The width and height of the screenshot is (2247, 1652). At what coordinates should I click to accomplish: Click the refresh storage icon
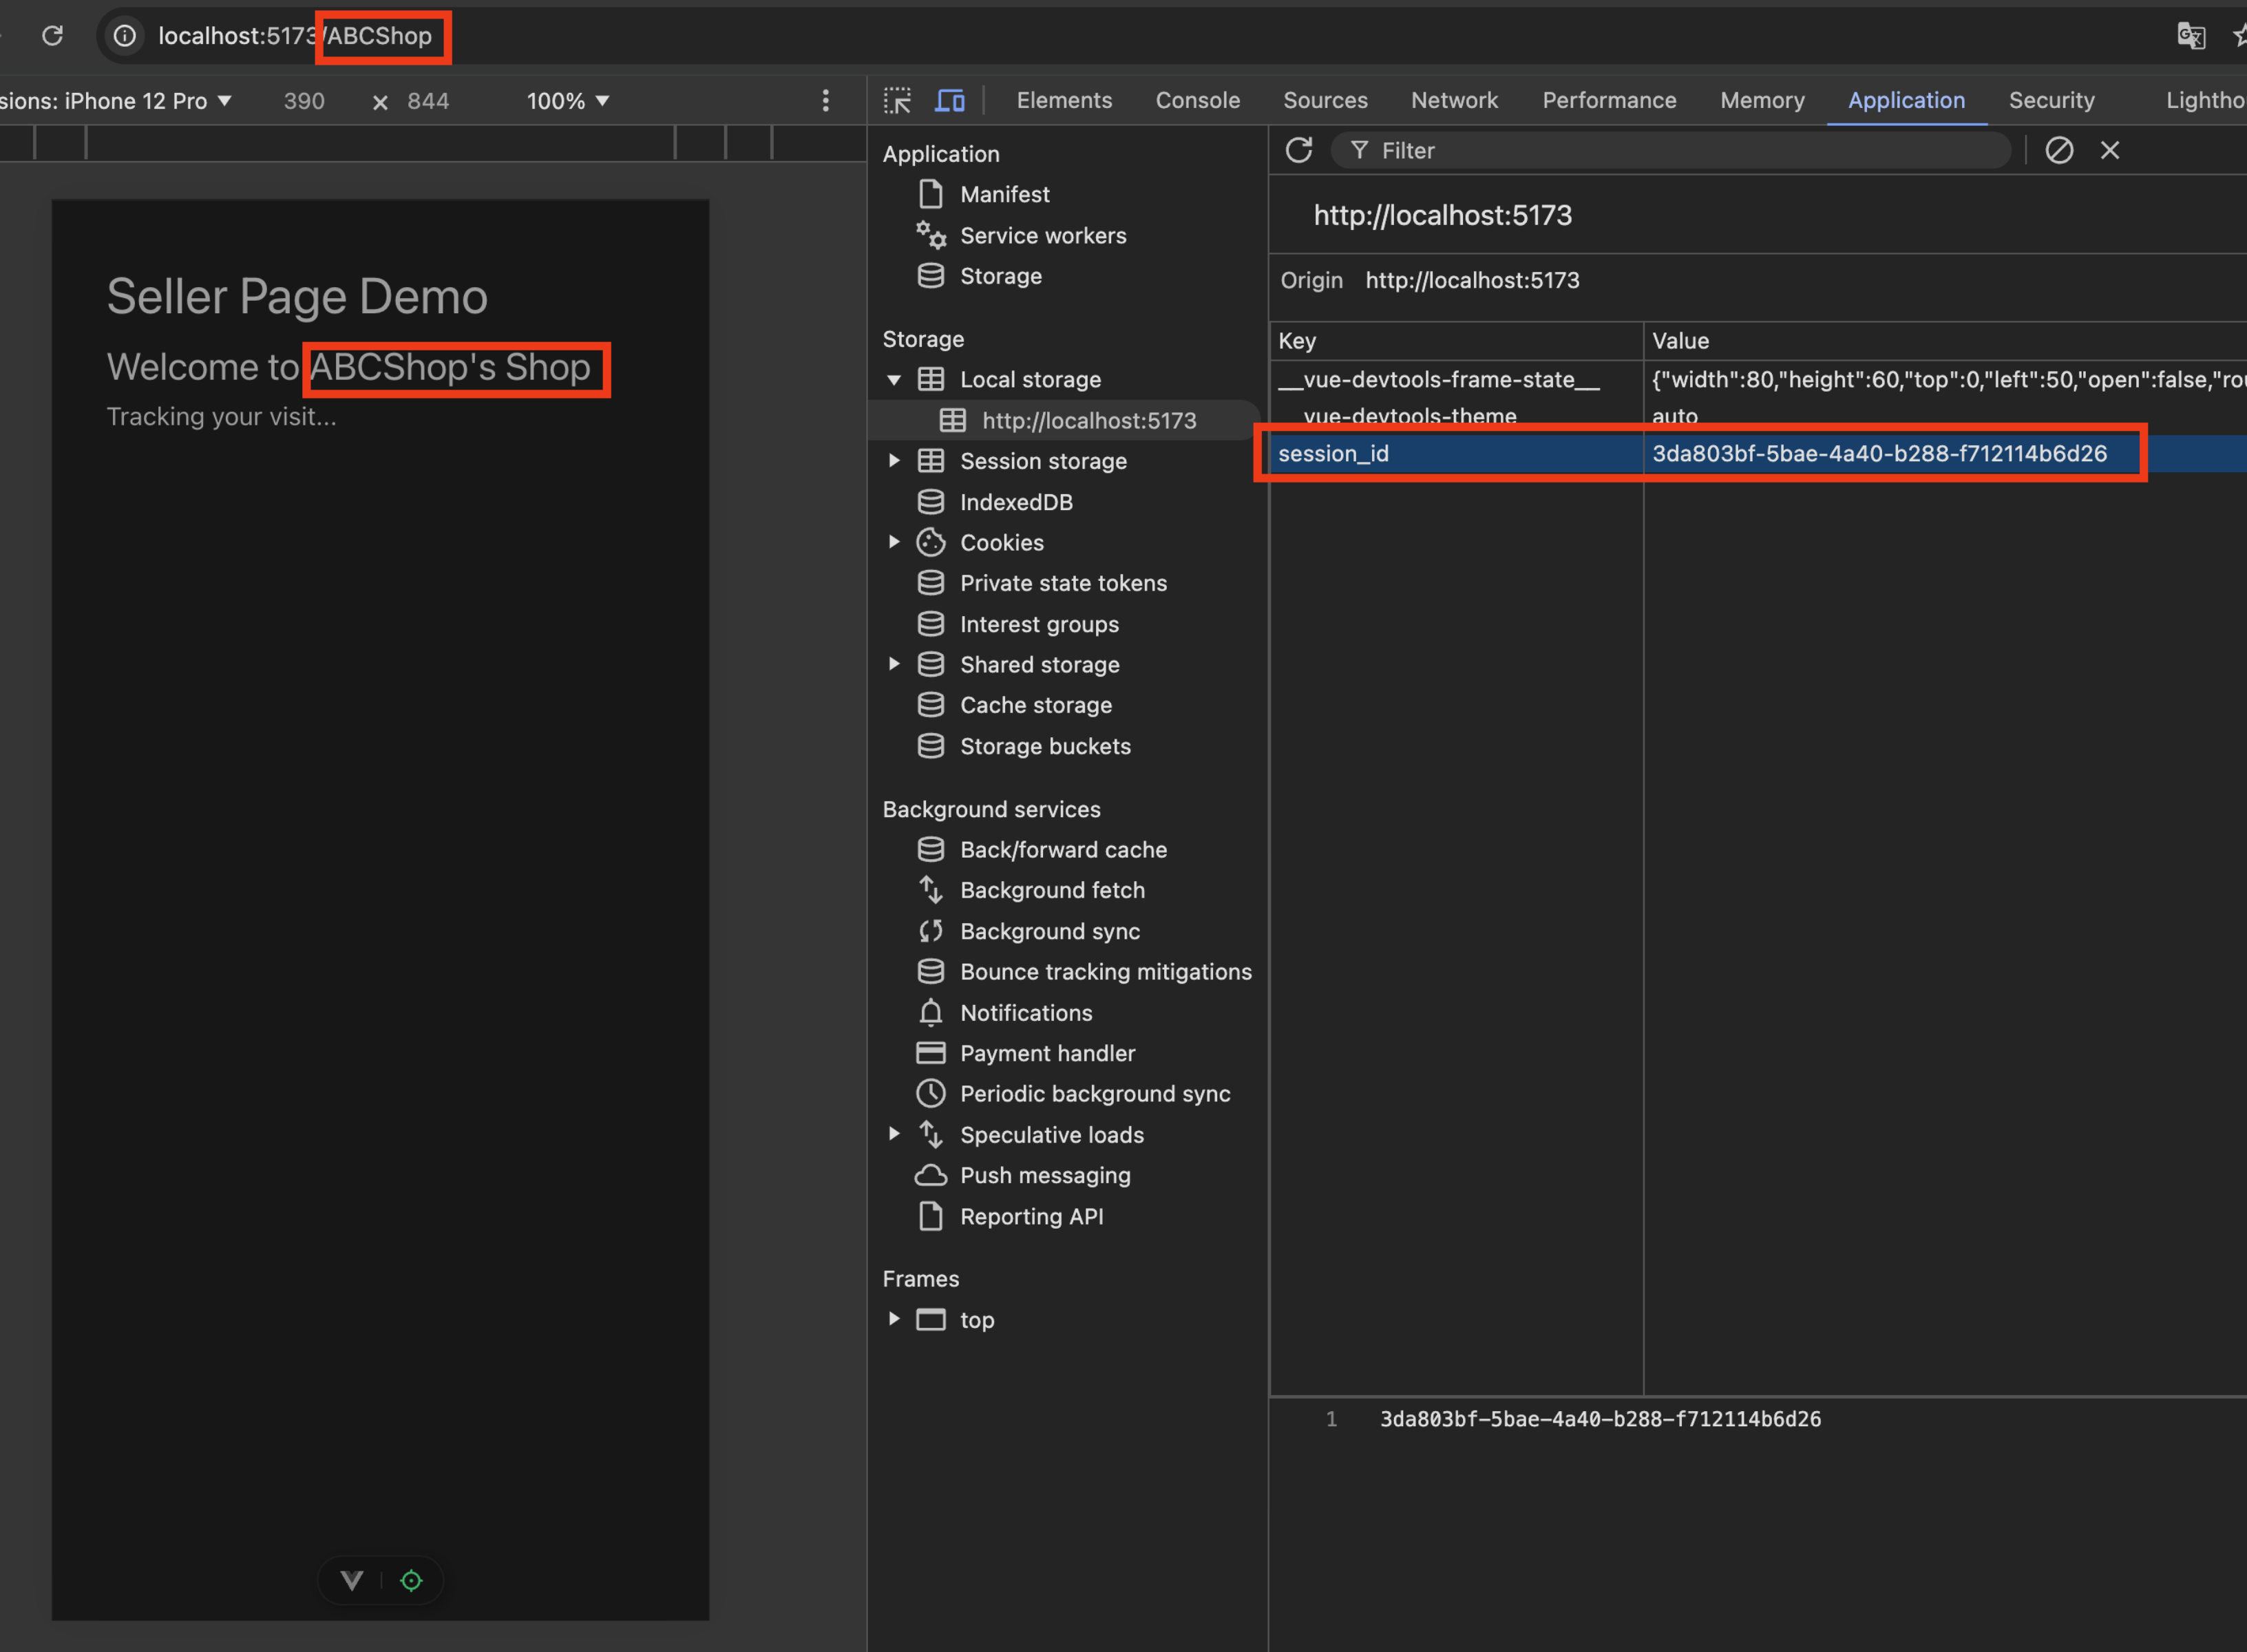coord(1298,150)
